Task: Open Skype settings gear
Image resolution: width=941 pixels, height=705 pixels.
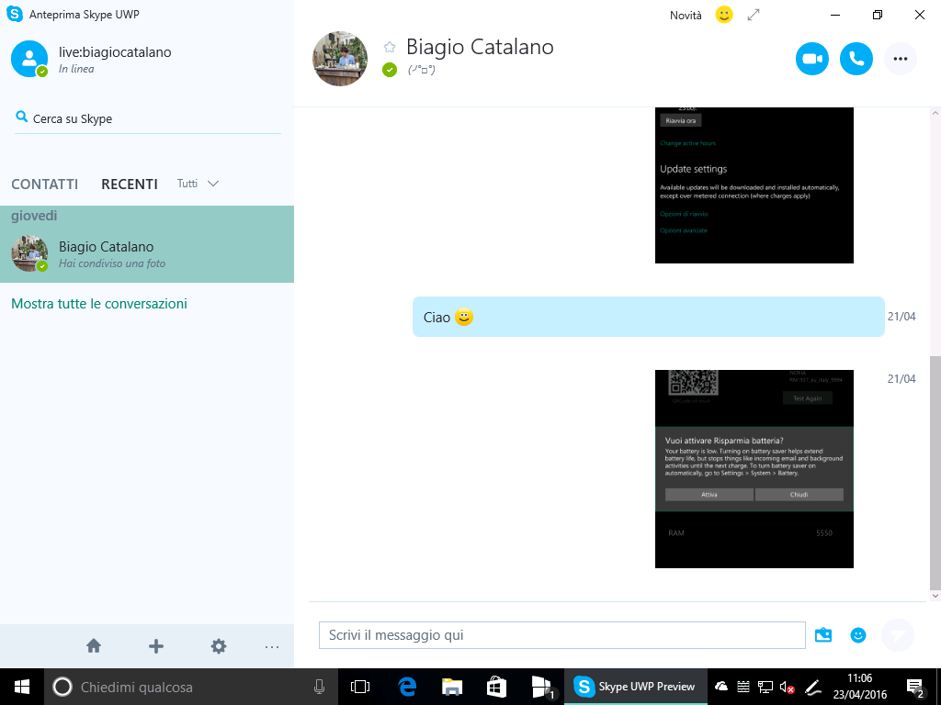Action: [219, 646]
